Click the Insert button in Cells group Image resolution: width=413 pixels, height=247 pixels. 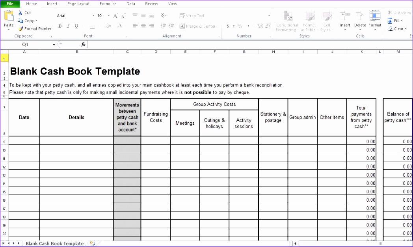point(345,22)
